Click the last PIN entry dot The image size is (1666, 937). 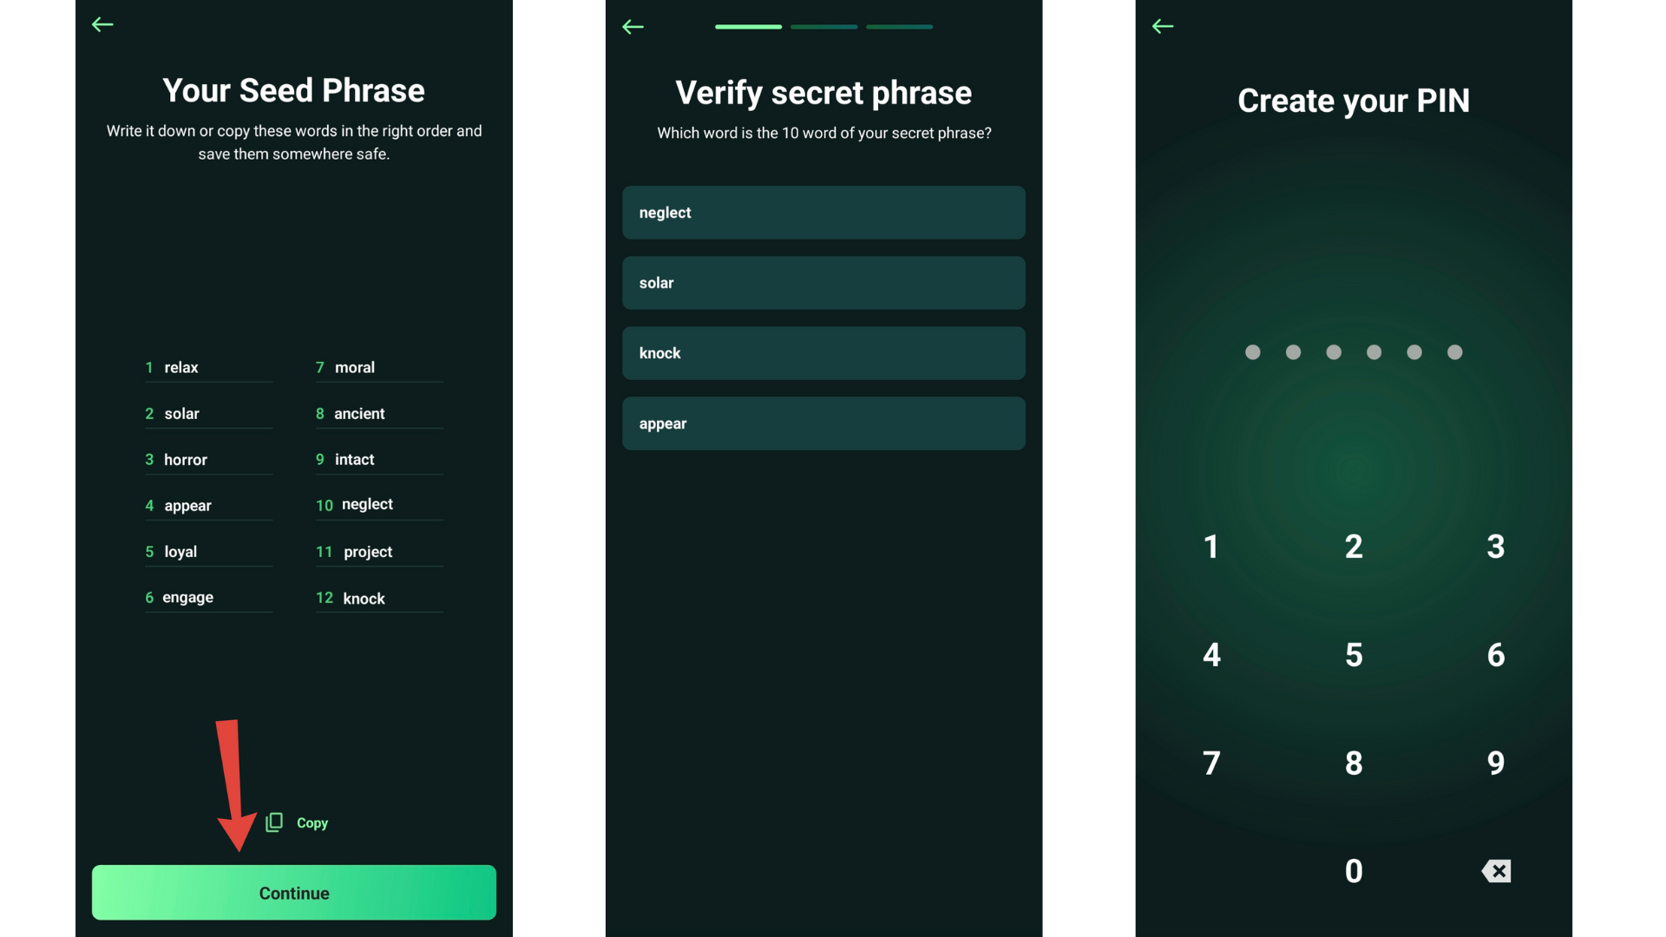coord(1455,352)
